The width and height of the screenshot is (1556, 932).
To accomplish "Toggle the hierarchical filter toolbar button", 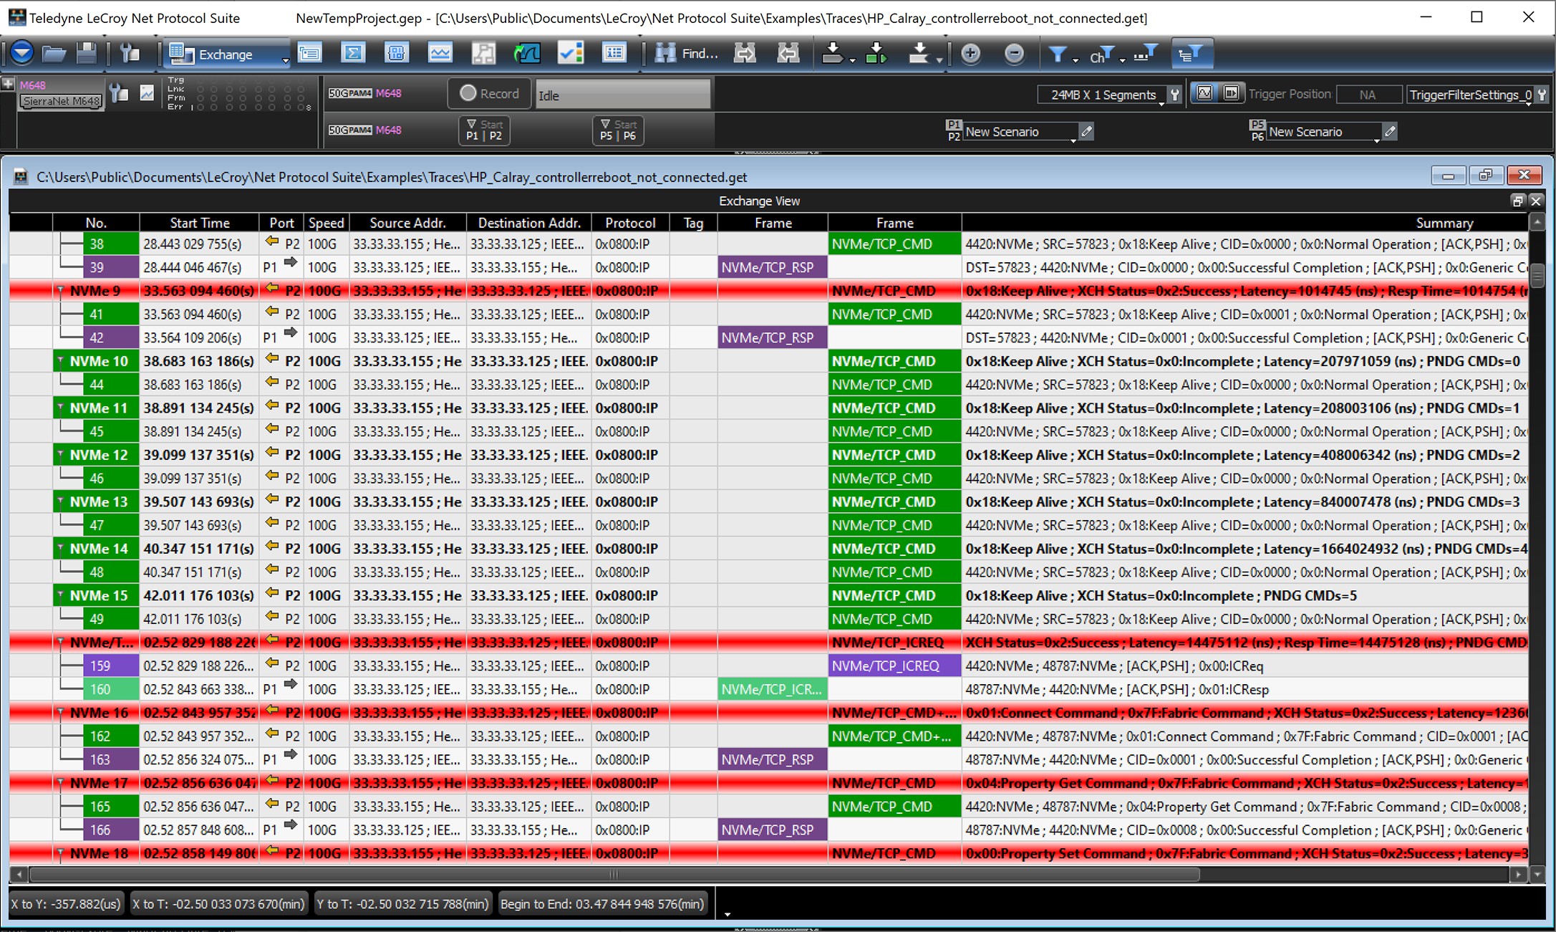I will point(1191,54).
